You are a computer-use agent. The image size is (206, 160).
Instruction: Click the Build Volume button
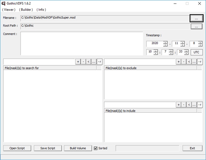click(x=78, y=148)
